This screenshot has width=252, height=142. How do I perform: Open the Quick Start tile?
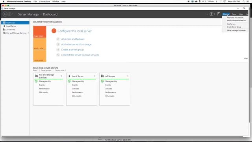click(x=40, y=32)
